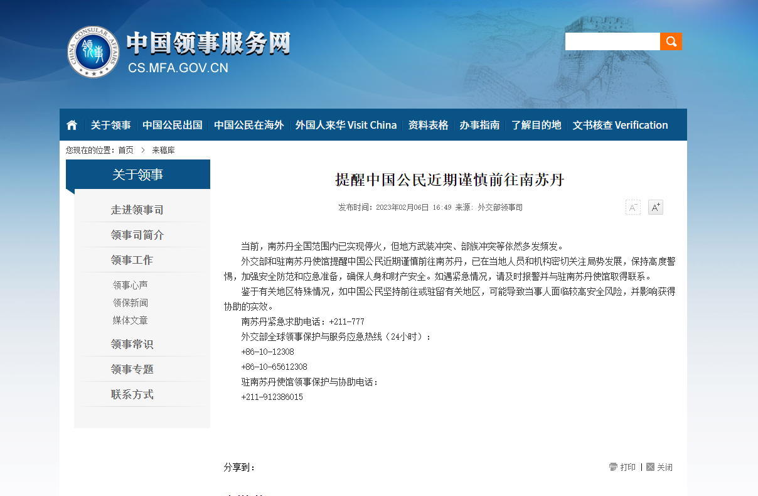Open 走进领事司 in the sidebar
The width and height of the screenshot is (758, 496).
(137, 210)
